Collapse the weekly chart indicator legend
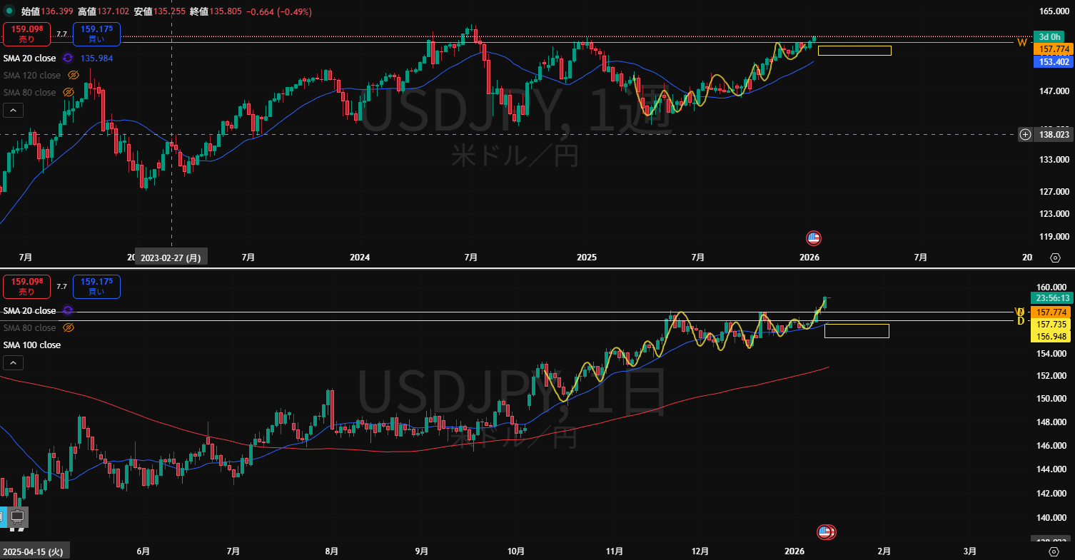Viewport: 1075px width, 560px height. pyautogui.click(x=13, y=110)
